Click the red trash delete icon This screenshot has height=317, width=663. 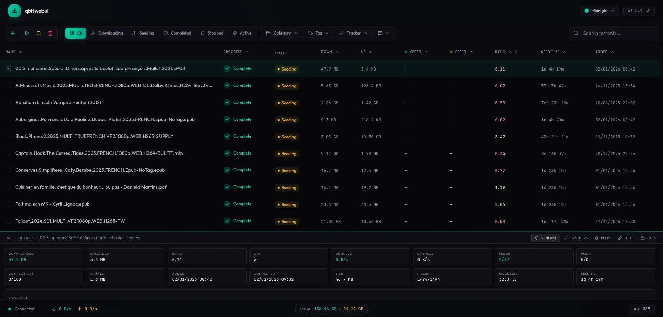pos(50,33)
